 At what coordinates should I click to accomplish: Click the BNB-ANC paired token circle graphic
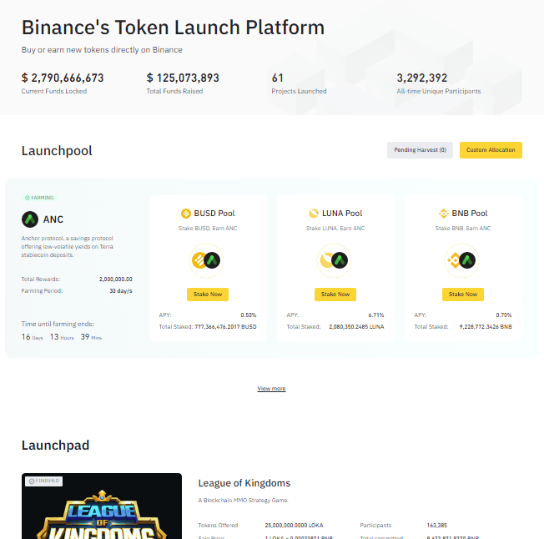(x=461, y=260)
